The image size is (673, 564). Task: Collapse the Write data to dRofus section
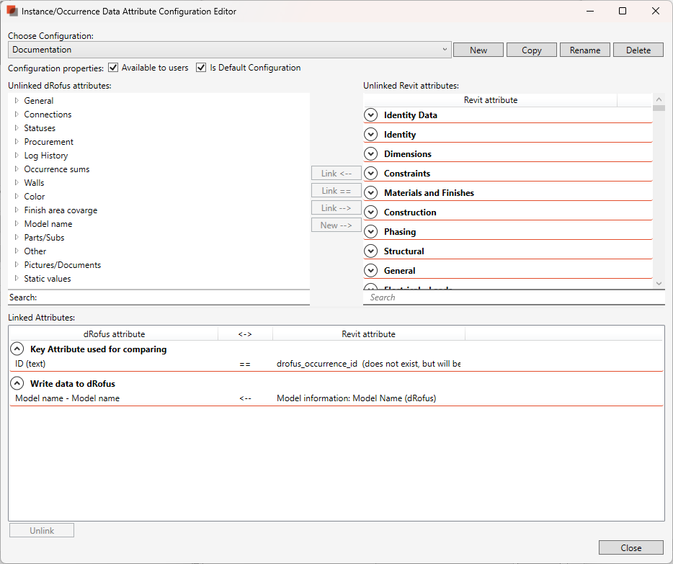tap(17, 383)
